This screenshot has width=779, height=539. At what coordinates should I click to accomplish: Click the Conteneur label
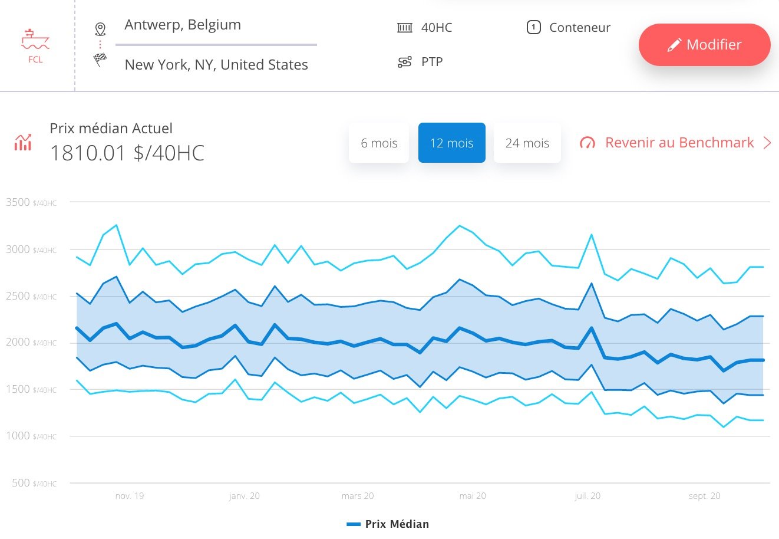point(580,28)
